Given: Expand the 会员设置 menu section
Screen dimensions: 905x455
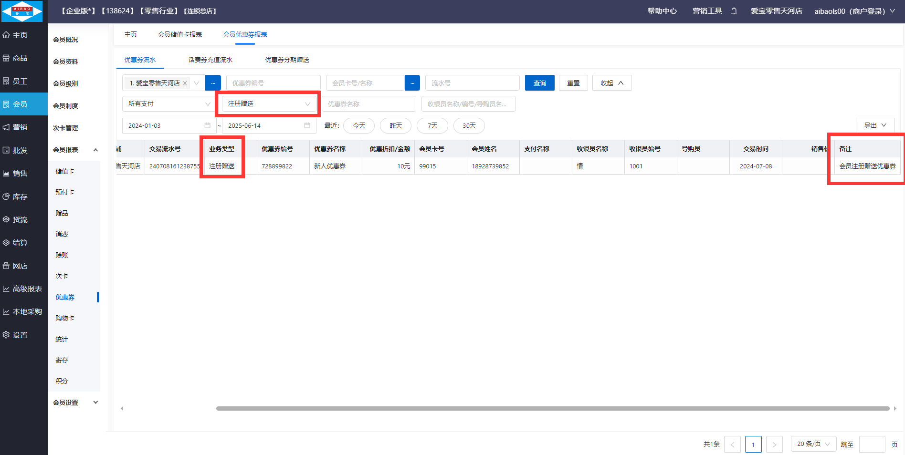Looking at the screenshot, I should 95,403.
